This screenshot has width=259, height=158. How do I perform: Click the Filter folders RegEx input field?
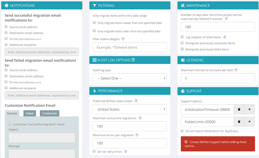(x=129, y=47)
